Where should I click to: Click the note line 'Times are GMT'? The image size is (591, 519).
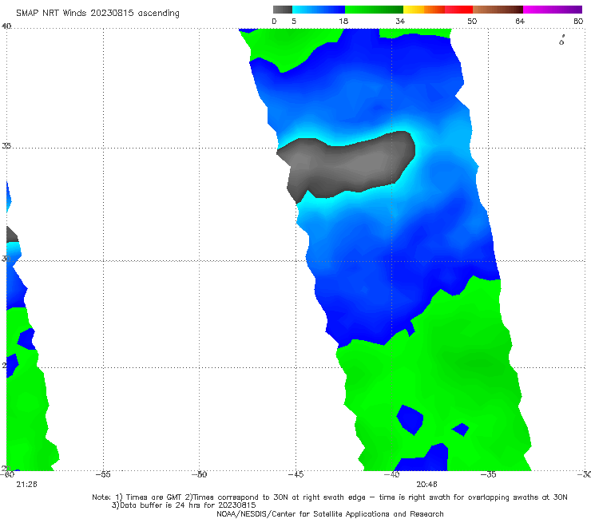[x=154, y=497]
